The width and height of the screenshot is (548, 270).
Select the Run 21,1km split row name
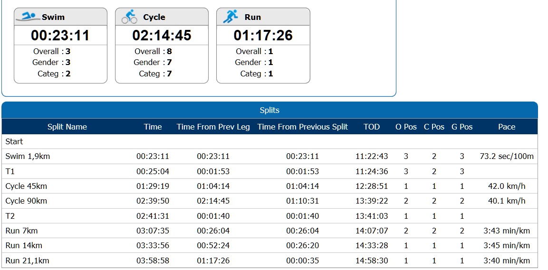tap(27, 261)
